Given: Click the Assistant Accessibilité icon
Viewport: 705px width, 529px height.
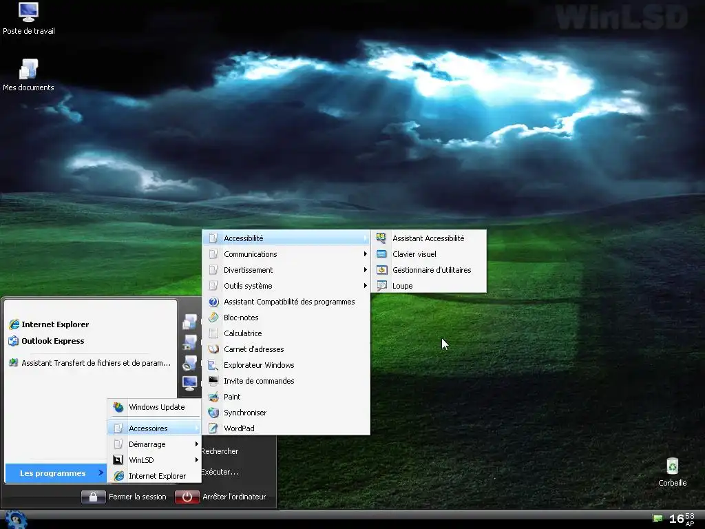Looking at the screenshot, I should coord(381,238).
